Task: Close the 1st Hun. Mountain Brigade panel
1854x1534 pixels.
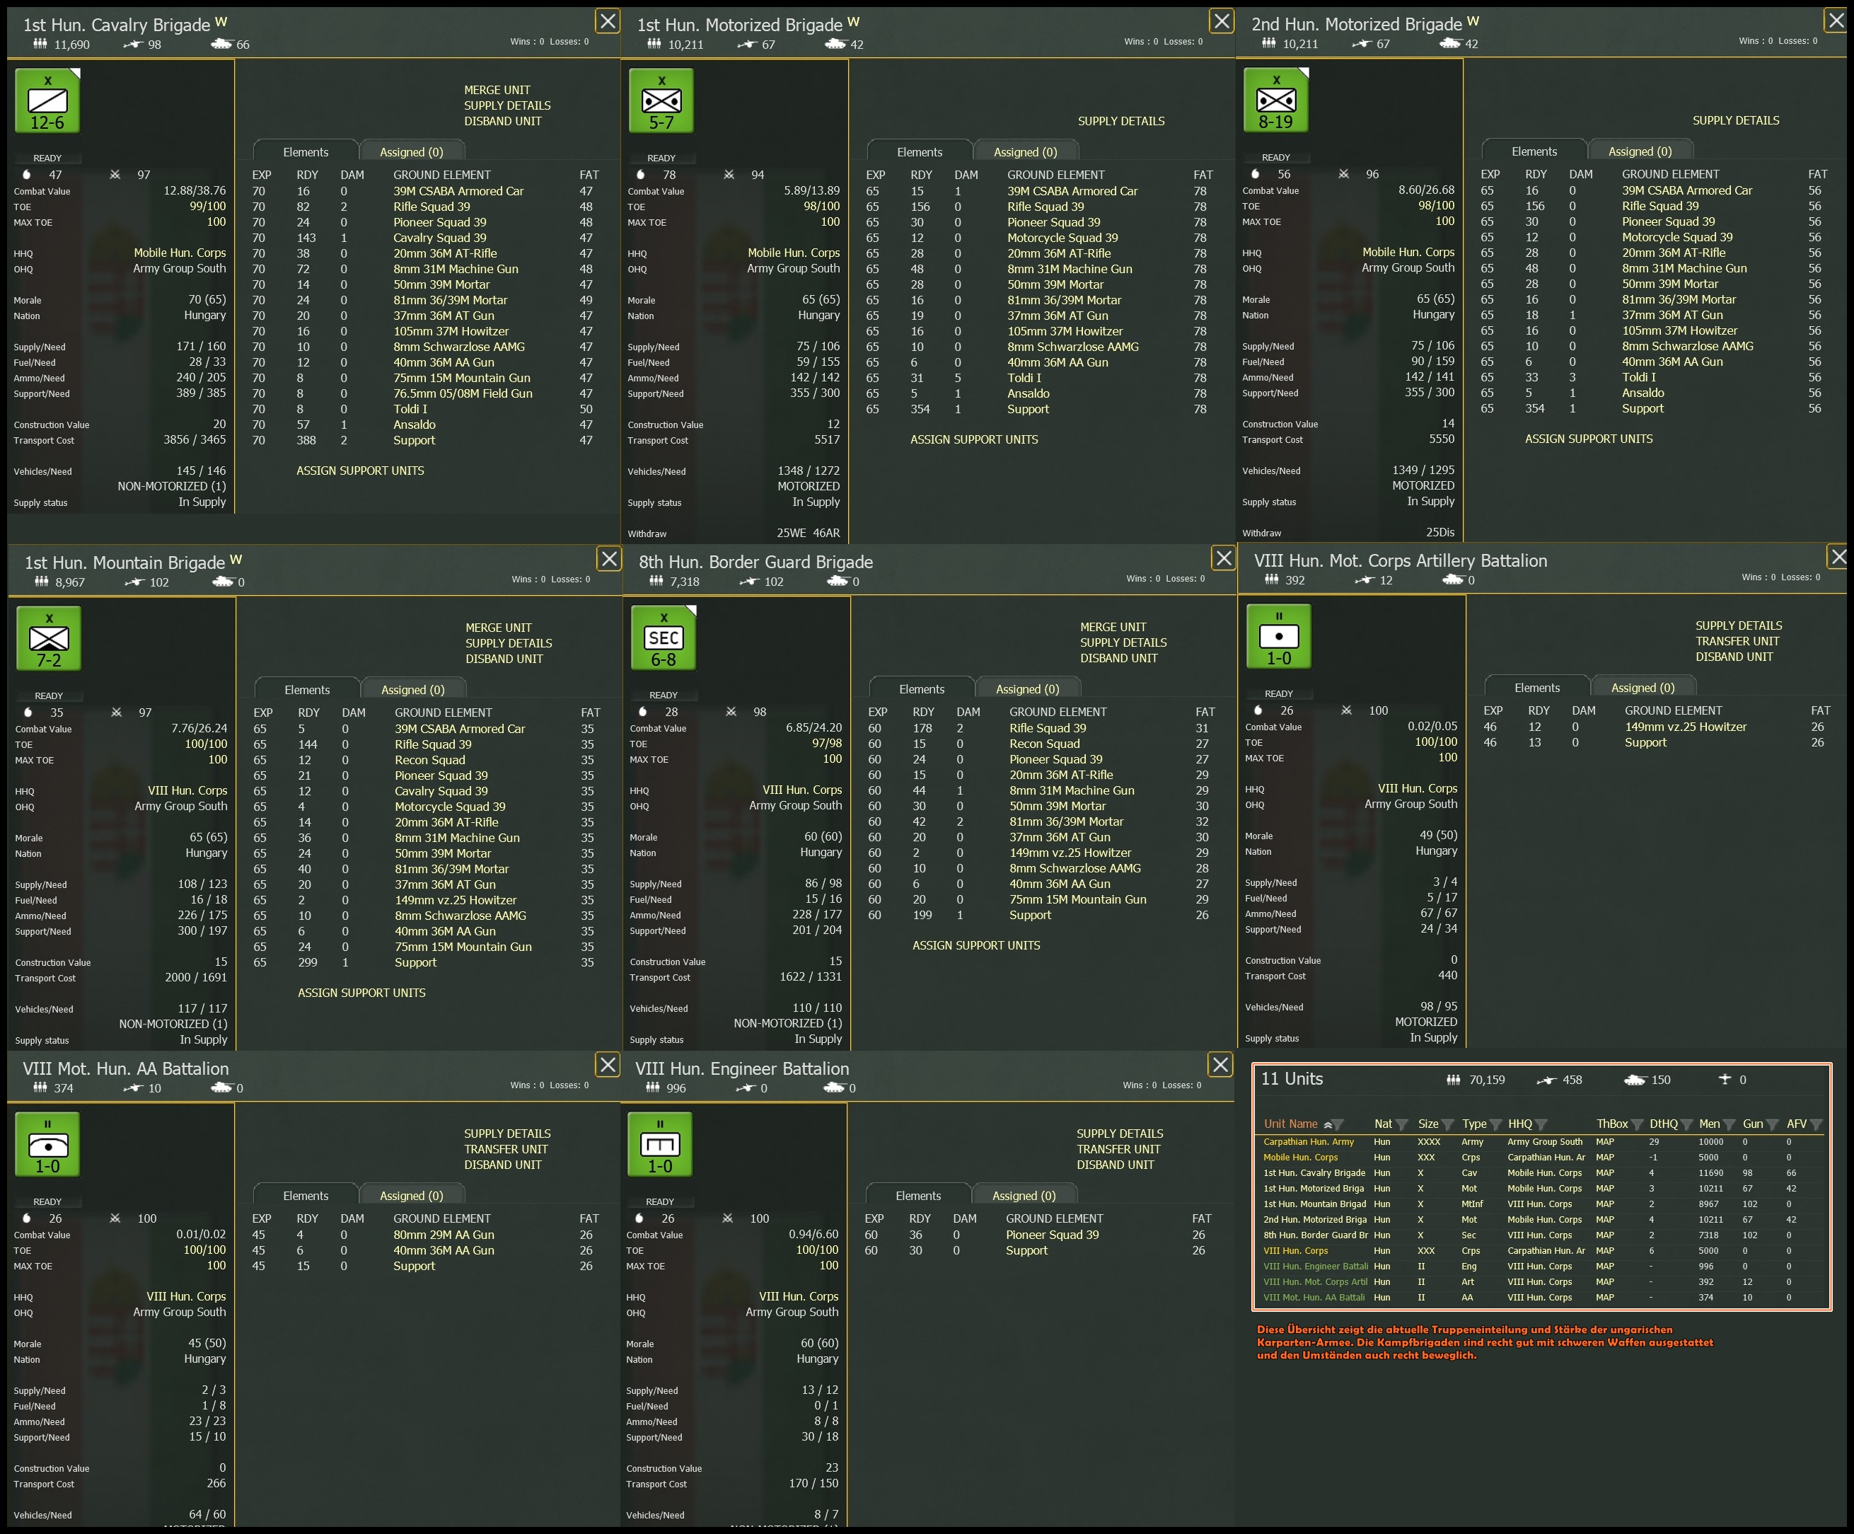Action: 609,558
